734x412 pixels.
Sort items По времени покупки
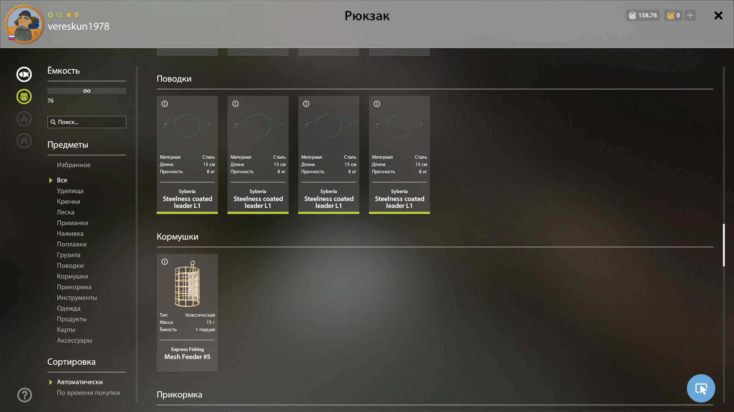[88, 393]
